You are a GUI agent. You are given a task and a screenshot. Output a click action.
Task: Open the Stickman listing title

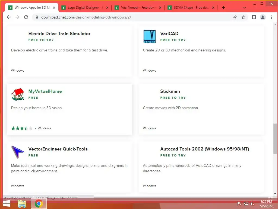click(x=170, y=91)
